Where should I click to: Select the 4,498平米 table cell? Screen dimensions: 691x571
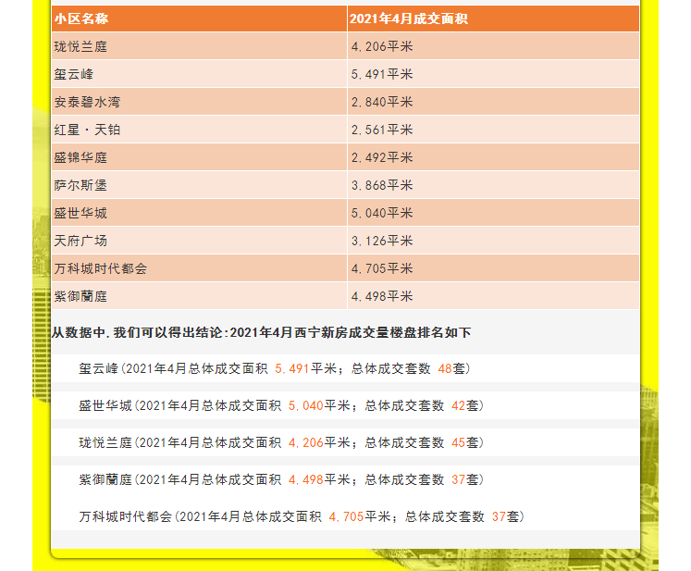(x=493, y=296)
